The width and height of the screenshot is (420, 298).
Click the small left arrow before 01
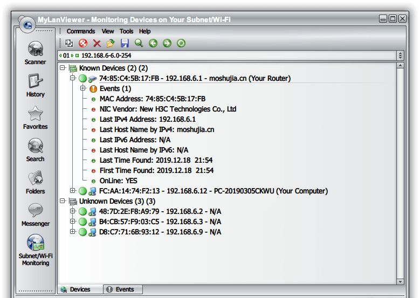pyautogui.click(x=60, y=56)
